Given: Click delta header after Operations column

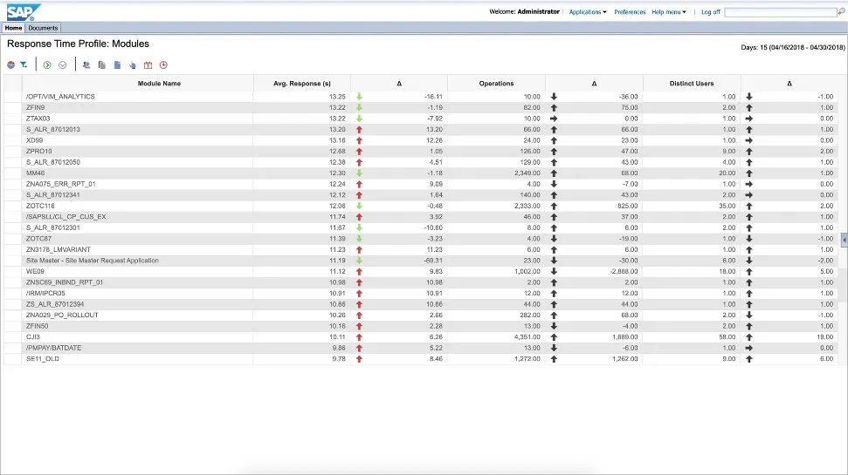Looking at the screenshot, I should [x=594, y=84].
